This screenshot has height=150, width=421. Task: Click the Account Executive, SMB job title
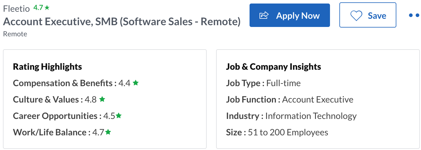pos(122,22)
